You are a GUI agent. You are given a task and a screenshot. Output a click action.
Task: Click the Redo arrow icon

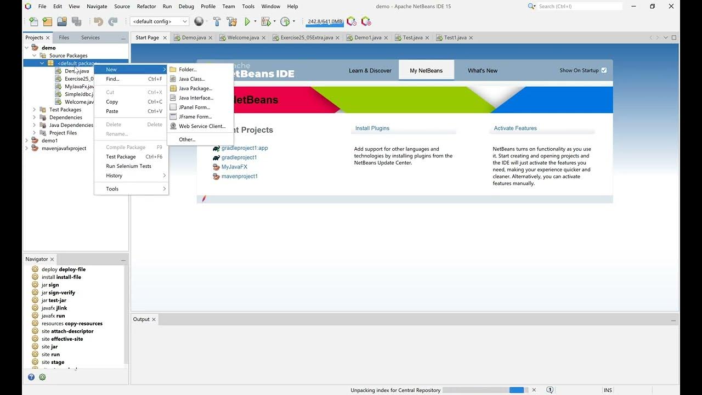click(x=113, y=21)
